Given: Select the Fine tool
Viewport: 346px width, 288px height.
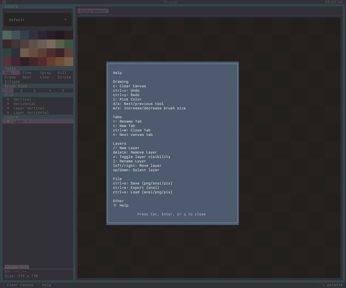Looking at the screenshot, I should [x=27, y=73].
